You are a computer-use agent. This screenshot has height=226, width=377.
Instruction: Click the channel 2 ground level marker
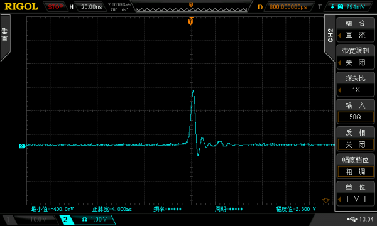tap(22, 146)
